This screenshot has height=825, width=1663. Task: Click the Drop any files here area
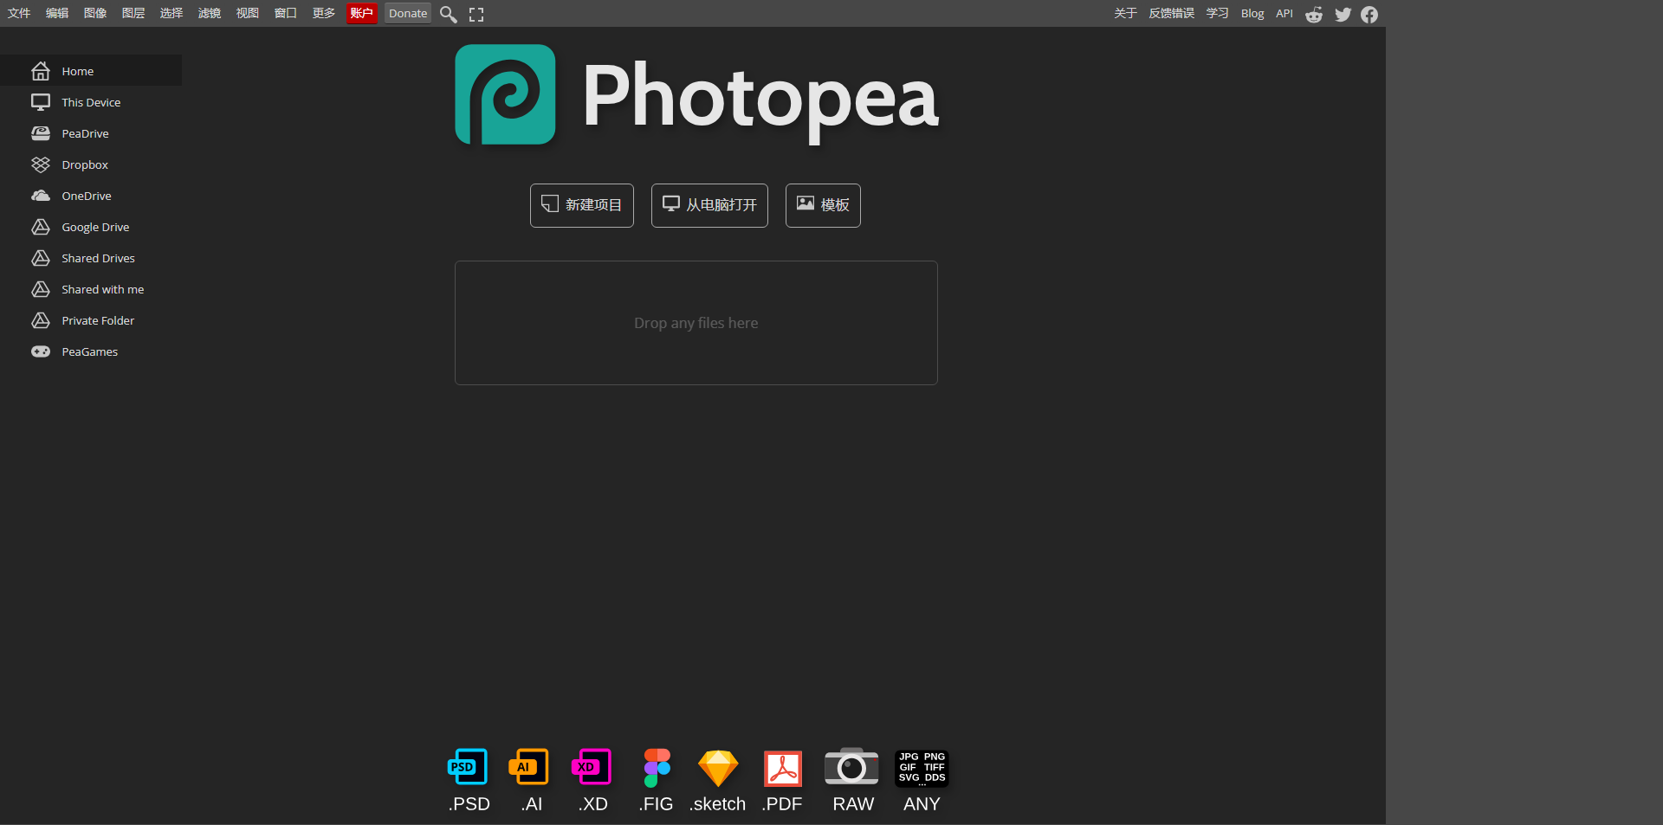tap(696, 323)
